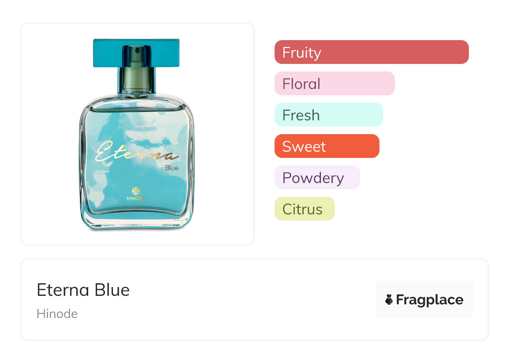Screen dimensions: 509x361
Task: Choose the Fresh accord bar
Action: pyautogui.click(x=328, y=115)
